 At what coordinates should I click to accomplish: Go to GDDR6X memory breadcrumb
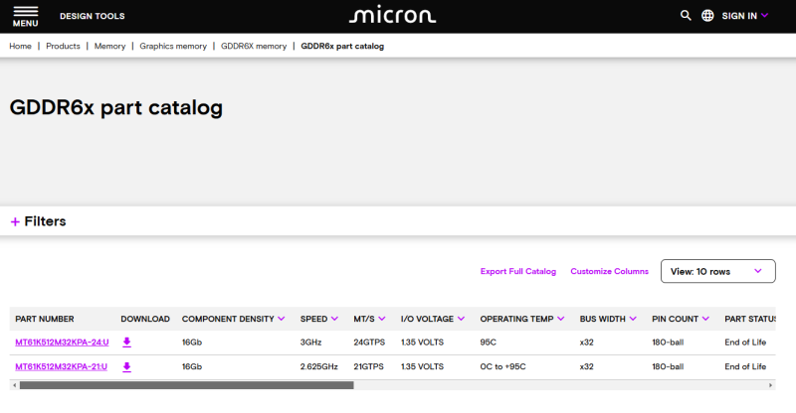point(254,46)
